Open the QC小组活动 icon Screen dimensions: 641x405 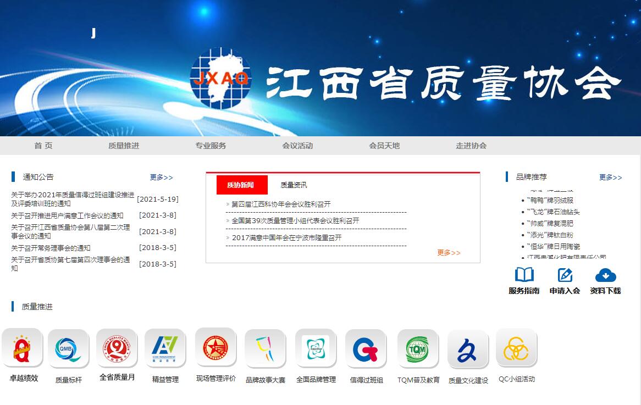pos(516,348)
